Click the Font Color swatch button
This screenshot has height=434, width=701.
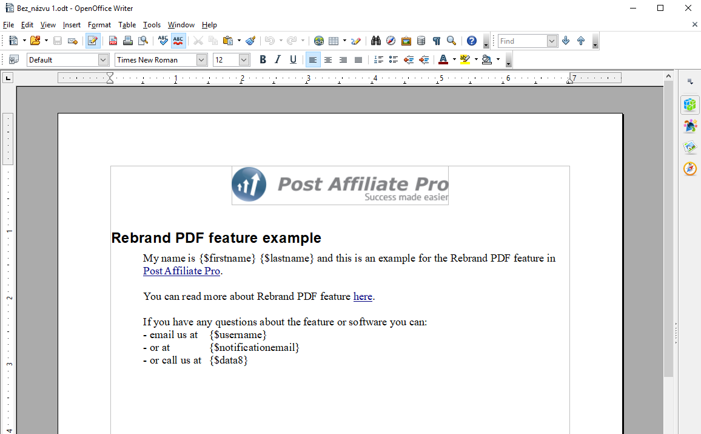tap(443, 59)
